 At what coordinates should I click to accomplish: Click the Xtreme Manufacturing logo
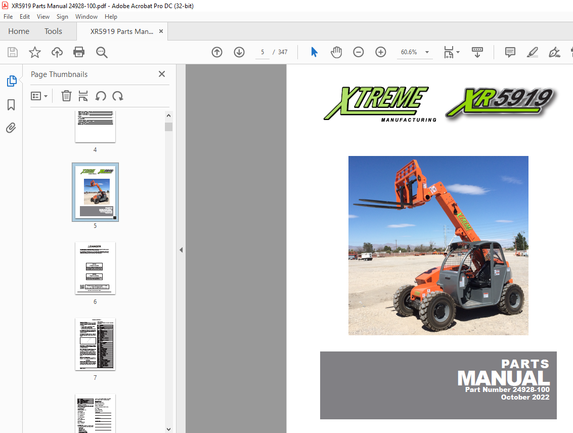pyautogui.click(x=380, y=104)
